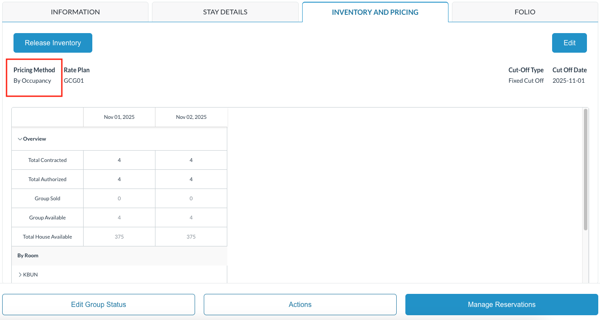Click Manage Reservations

pyautogui.click(x=502, y=304)
